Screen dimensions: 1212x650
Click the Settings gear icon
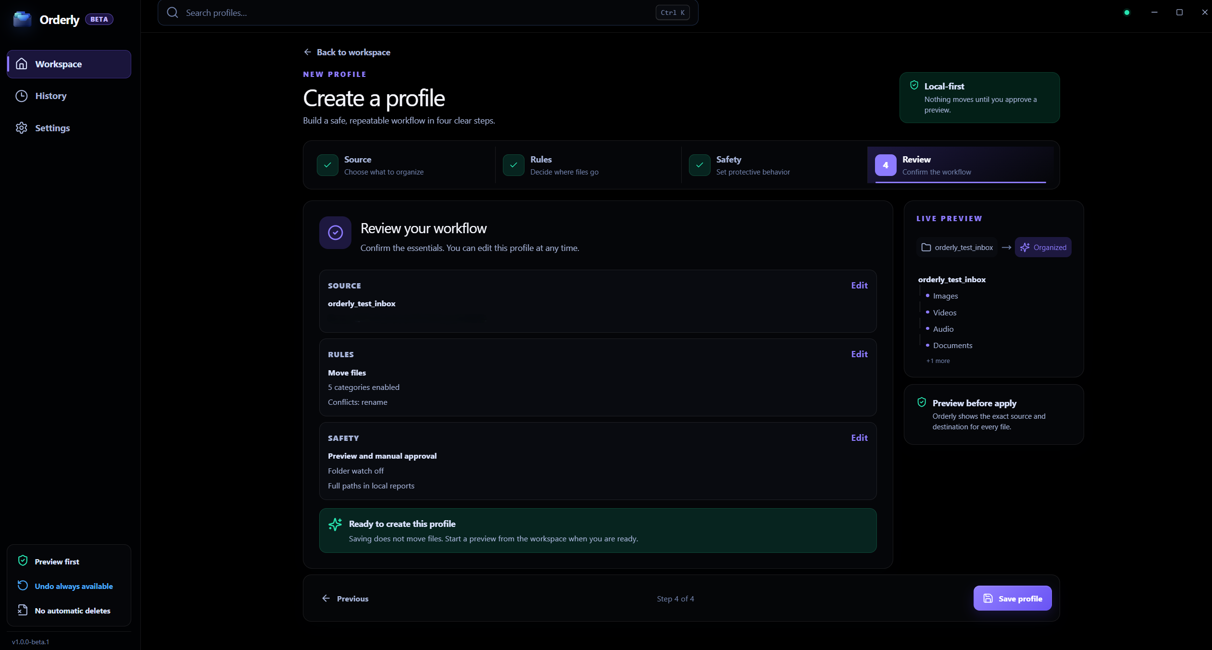(22, 128)
